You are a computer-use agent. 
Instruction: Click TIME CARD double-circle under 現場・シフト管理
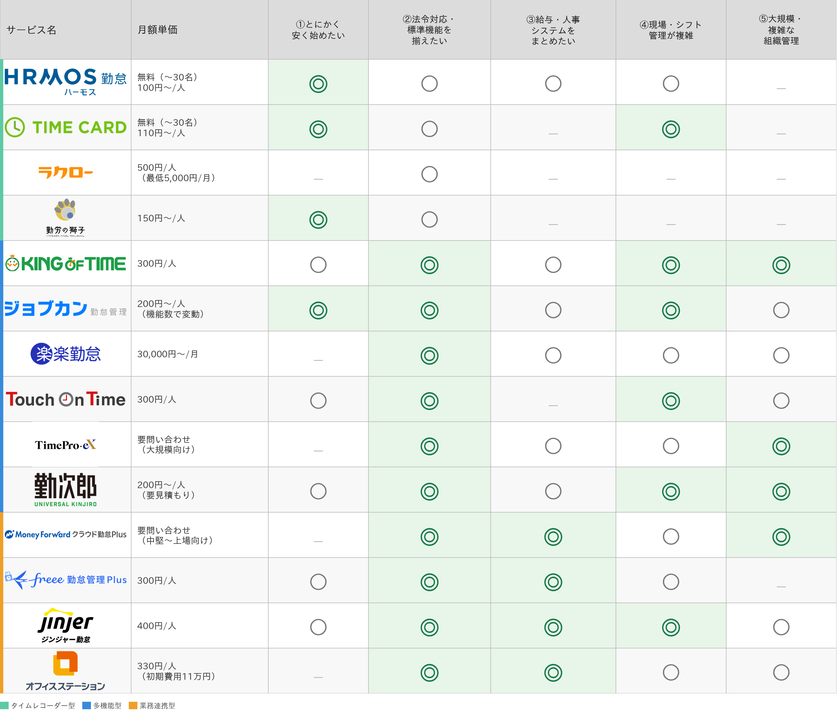(671, 129)
